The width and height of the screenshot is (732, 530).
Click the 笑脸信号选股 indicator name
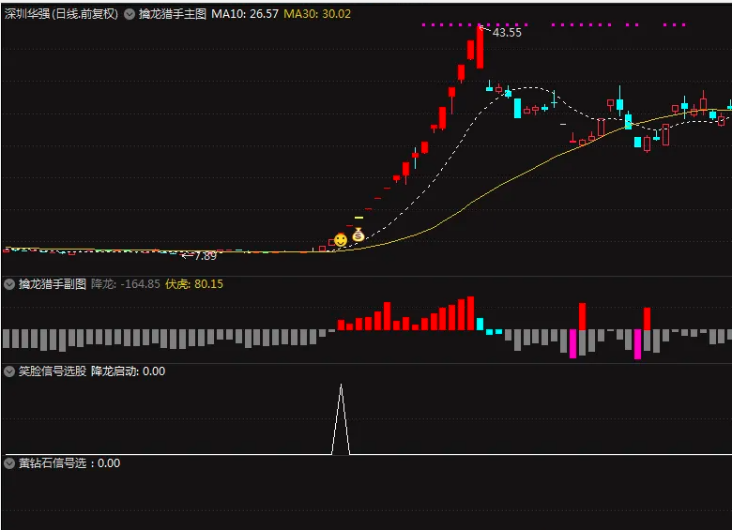[53, 371]
